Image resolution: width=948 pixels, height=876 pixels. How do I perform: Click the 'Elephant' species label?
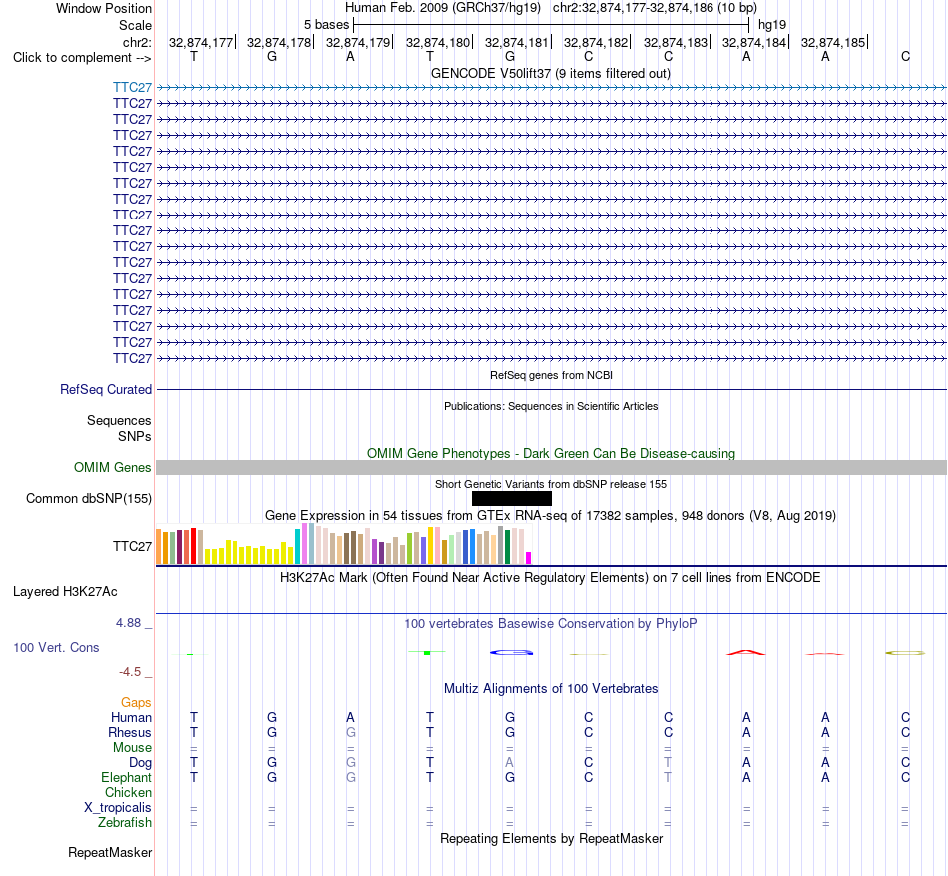[x=126, y=777]
